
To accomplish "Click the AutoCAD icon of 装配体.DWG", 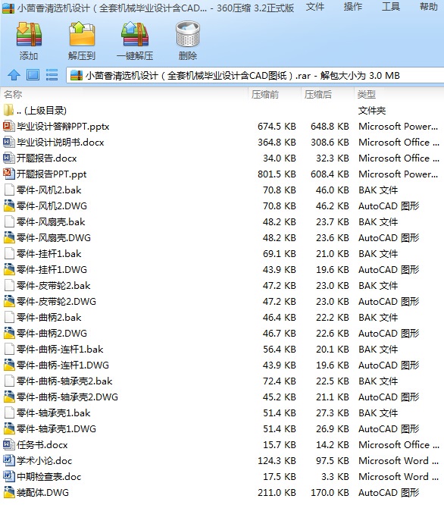I will click(9, 492).
